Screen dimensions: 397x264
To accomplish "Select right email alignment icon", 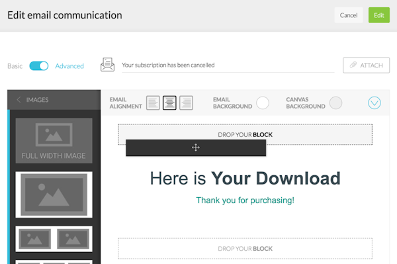I will coord(186,103).
